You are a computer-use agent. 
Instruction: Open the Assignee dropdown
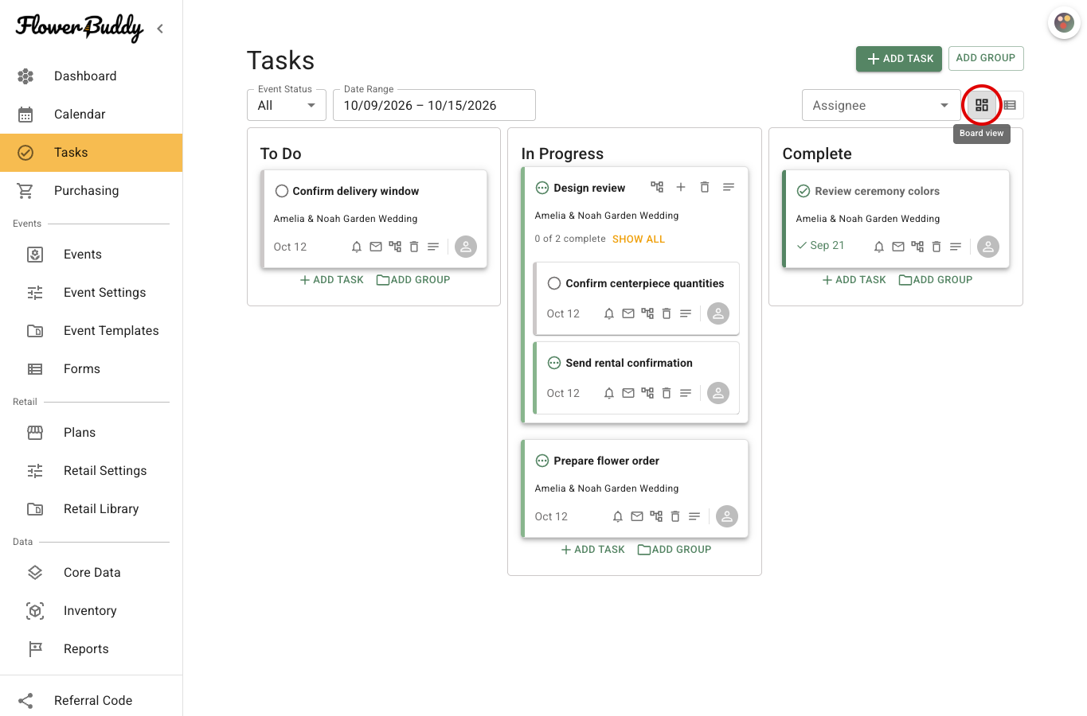(881, 105)
